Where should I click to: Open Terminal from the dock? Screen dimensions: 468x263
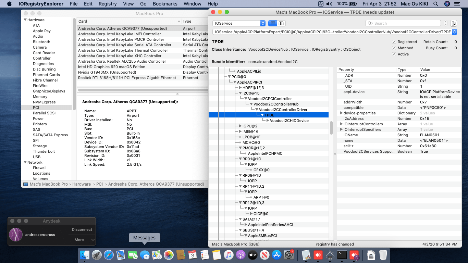(342, 255)
